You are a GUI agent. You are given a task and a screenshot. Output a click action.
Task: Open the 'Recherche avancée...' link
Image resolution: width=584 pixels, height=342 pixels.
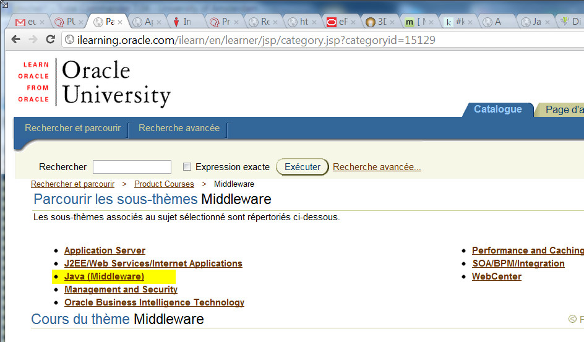377,167
